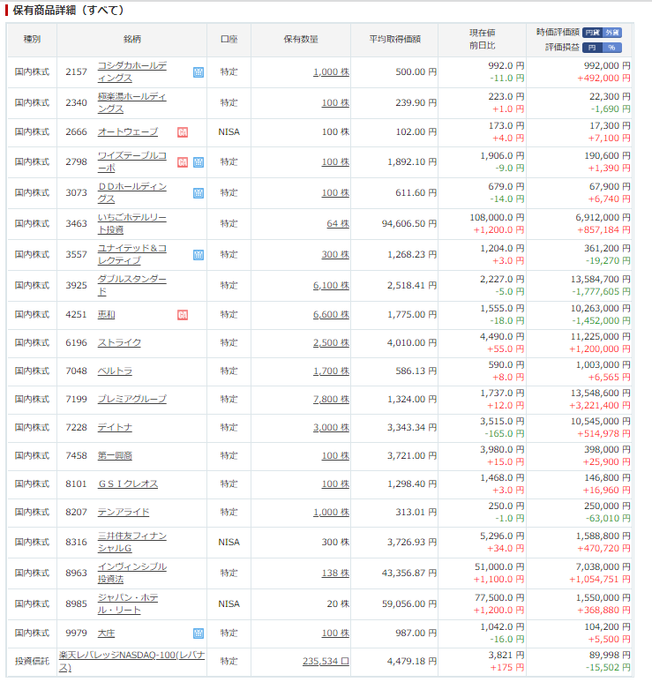Click the 138 株 quantity link
Image resolution: width=652 pixels, height=682 pixels.
[335, 573]
